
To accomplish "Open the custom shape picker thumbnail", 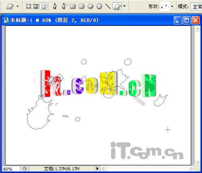I will [x=165, y=6].
